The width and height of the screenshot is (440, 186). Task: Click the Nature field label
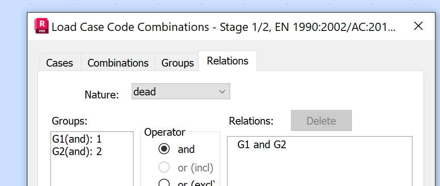[x=101, y=95]
